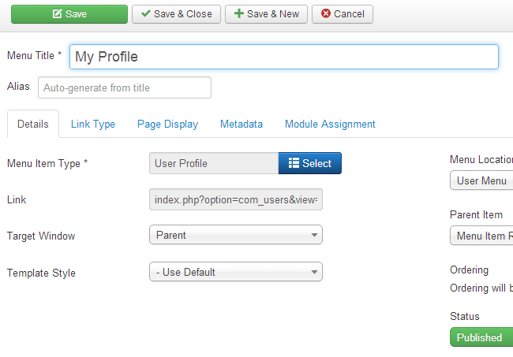This screenshot has height=357, width=513.
Task: Toggle the Published status button
Action: 480,337
